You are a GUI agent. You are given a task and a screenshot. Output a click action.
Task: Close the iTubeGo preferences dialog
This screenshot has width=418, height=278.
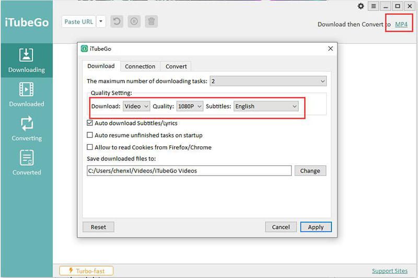click(x=330, y=49)
